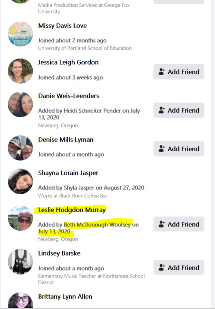Image resolution: width=215 pixels, height=309 pixels.
Task: Open Brittany Lynn Allen name link
Action: [x=65, y=297]
